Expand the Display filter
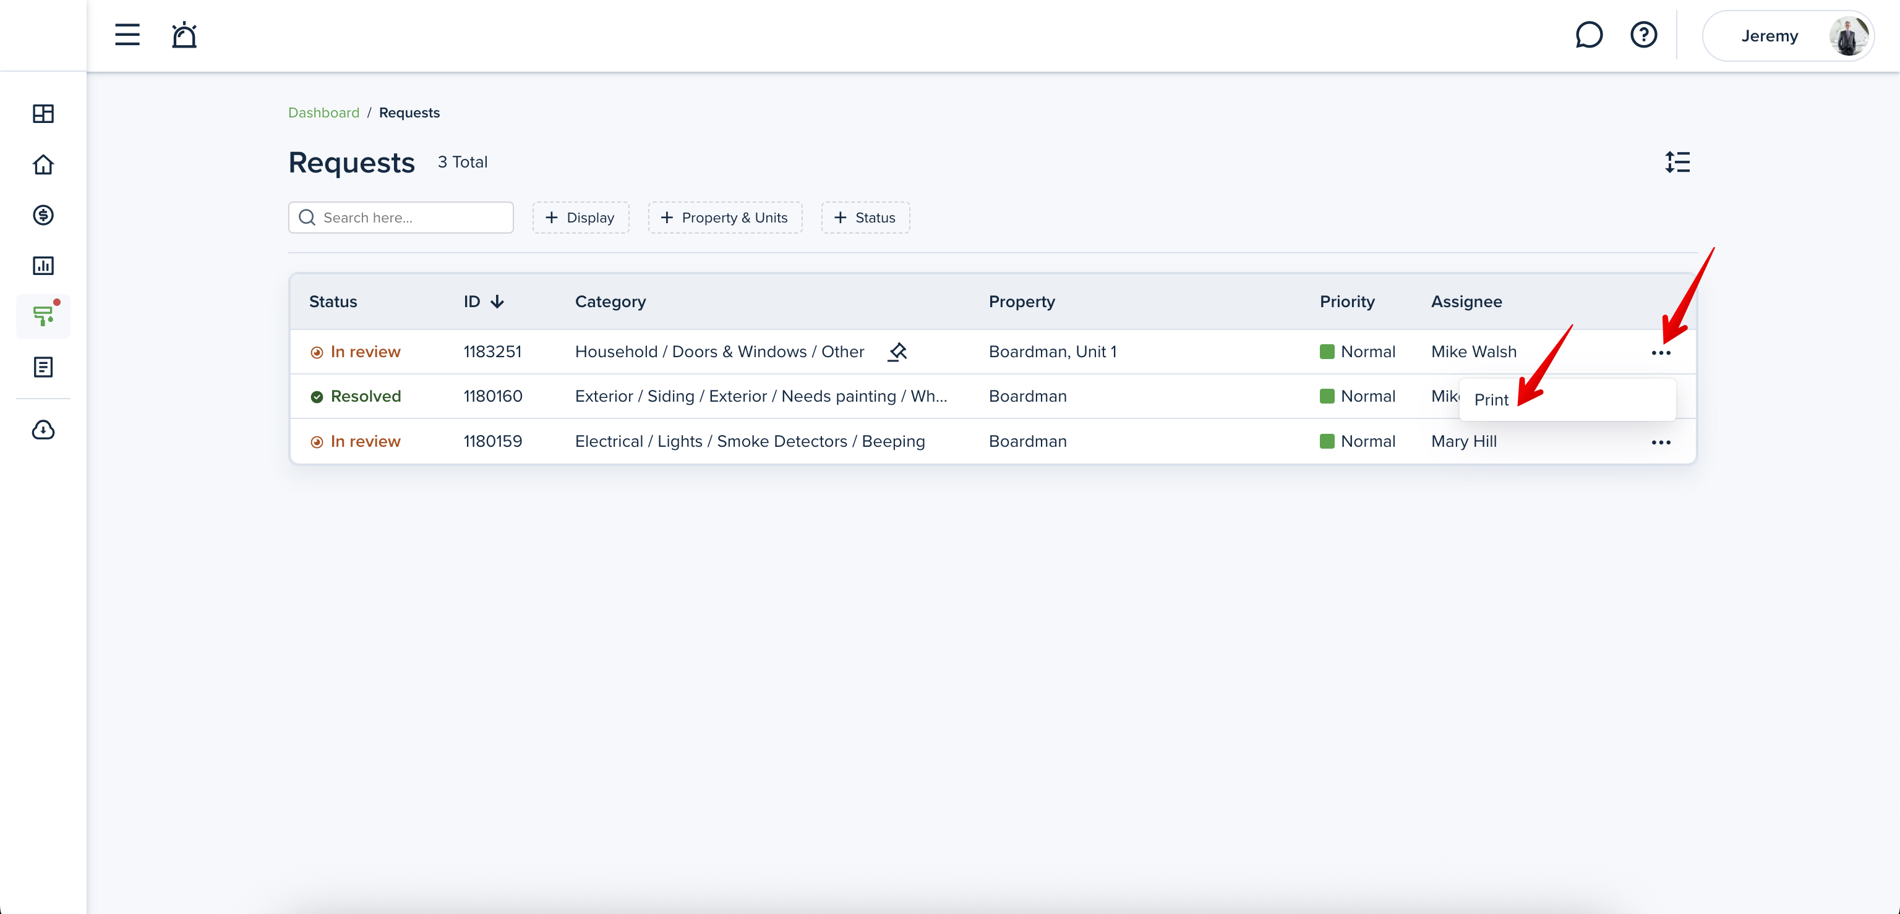The height and width of the screenshot is (914, 1900). (x=581, y=218)
